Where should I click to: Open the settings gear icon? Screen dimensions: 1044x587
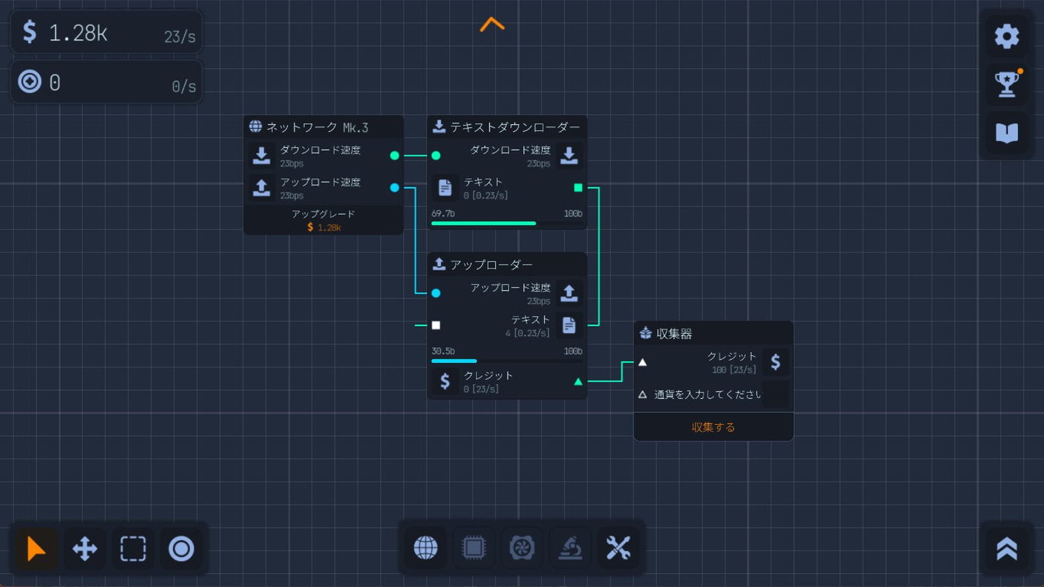[1006, 37]
